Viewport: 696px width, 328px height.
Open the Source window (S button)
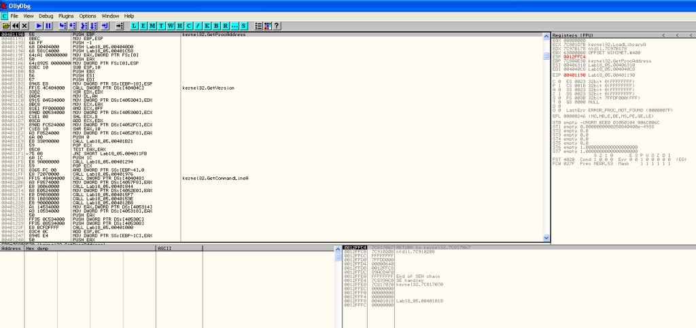tap(242, 25)
